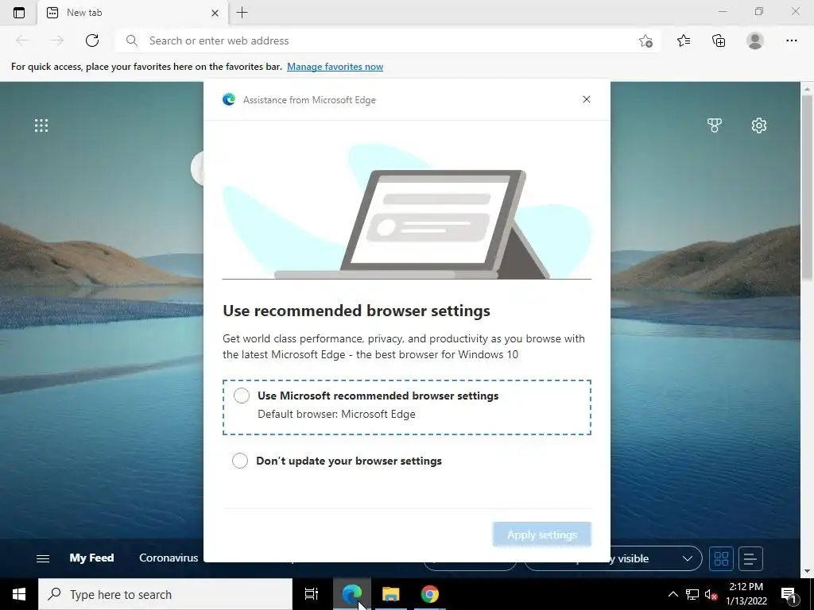Open Google Chrome from the taskbar

[x=430, y=594]
